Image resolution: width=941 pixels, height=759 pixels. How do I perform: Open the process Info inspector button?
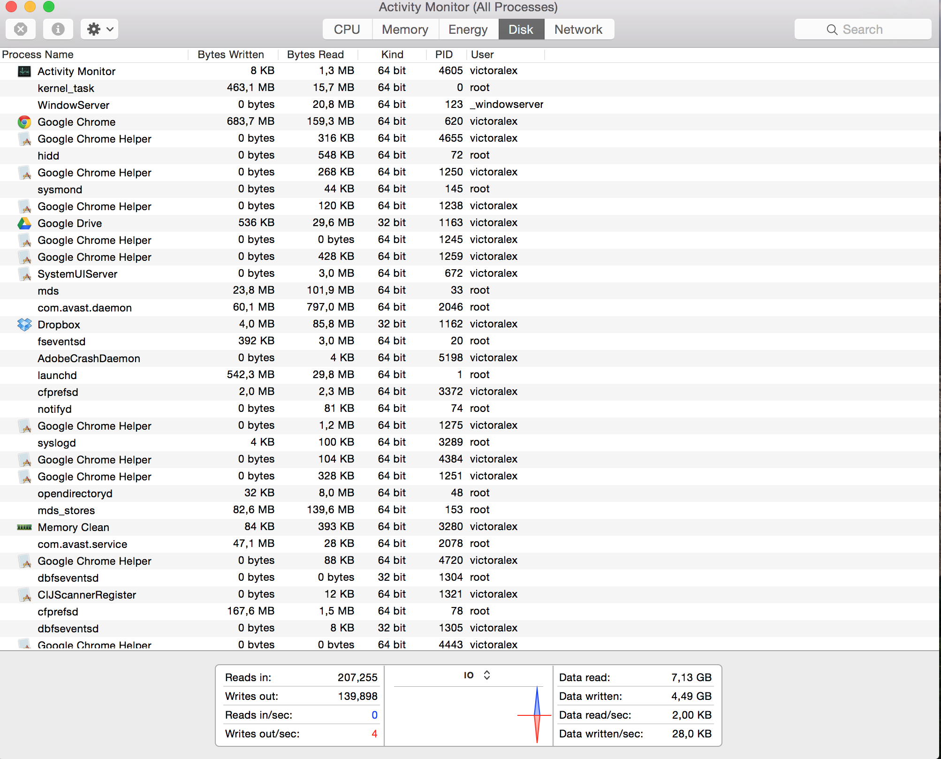[x=58, y=30]
